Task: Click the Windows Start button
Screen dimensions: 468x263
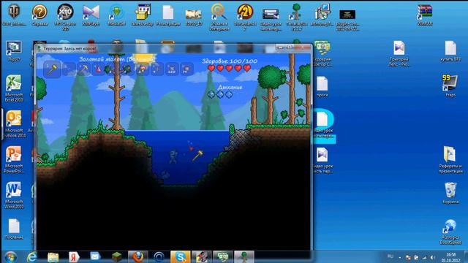Action: tap(10, 256)
